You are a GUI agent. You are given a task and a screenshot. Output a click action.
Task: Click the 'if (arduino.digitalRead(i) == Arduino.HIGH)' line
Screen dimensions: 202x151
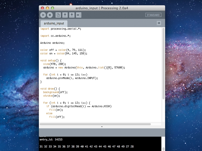tap(79, 106)
